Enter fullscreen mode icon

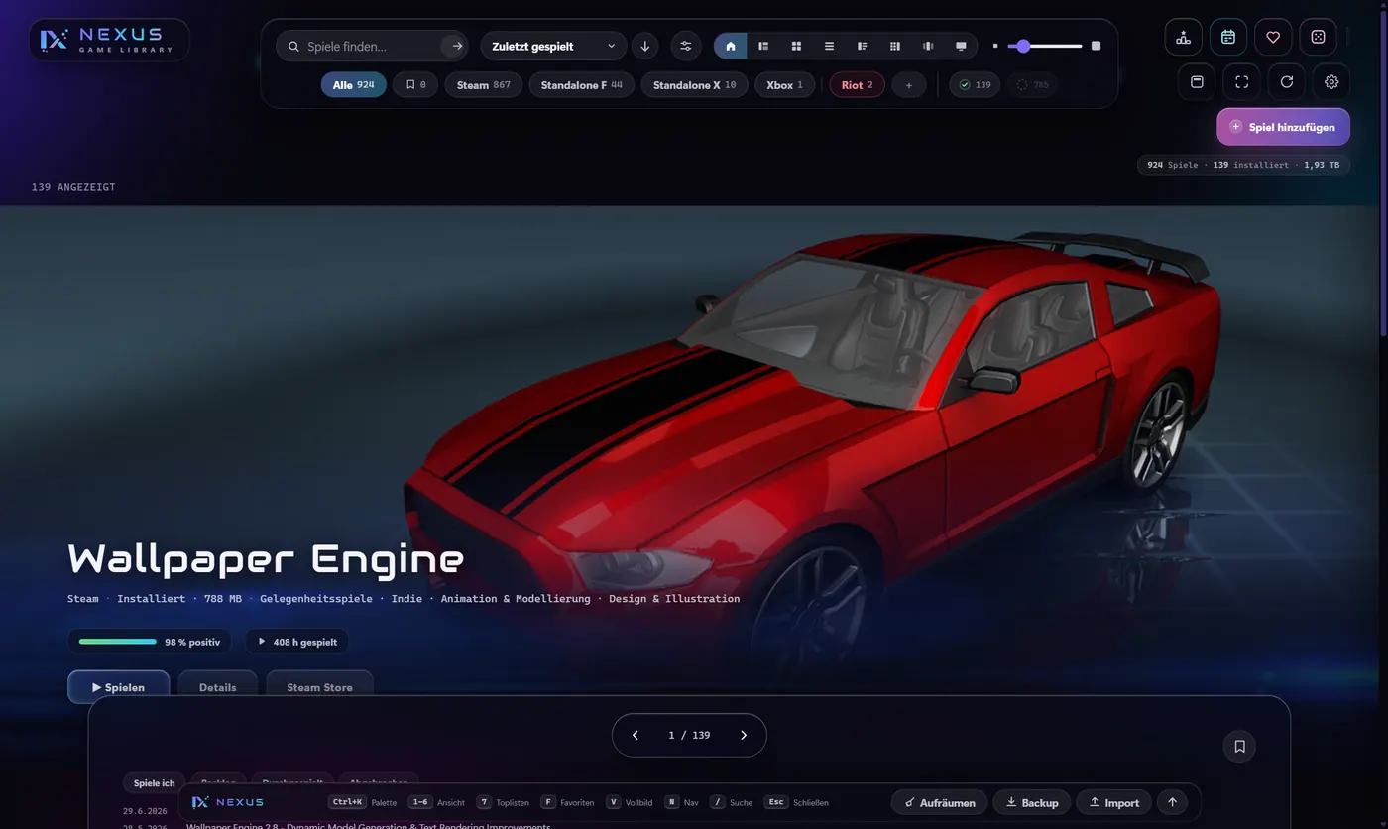(x=1241, y=81)
